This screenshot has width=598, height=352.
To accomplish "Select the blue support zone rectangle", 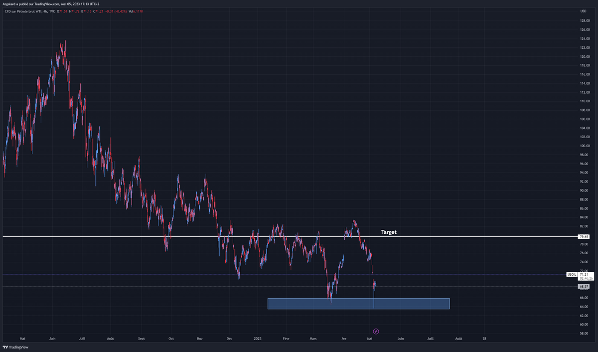I will (358, 304).
